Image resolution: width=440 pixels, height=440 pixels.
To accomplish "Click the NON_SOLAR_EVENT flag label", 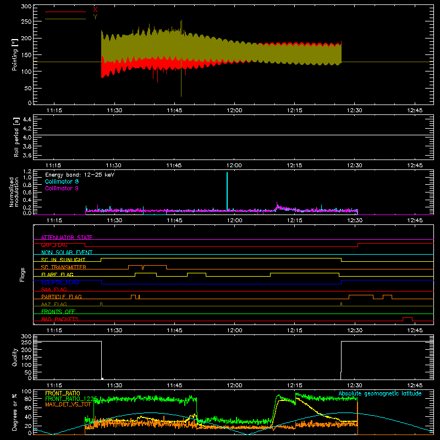I will click(x=67, y=252).
